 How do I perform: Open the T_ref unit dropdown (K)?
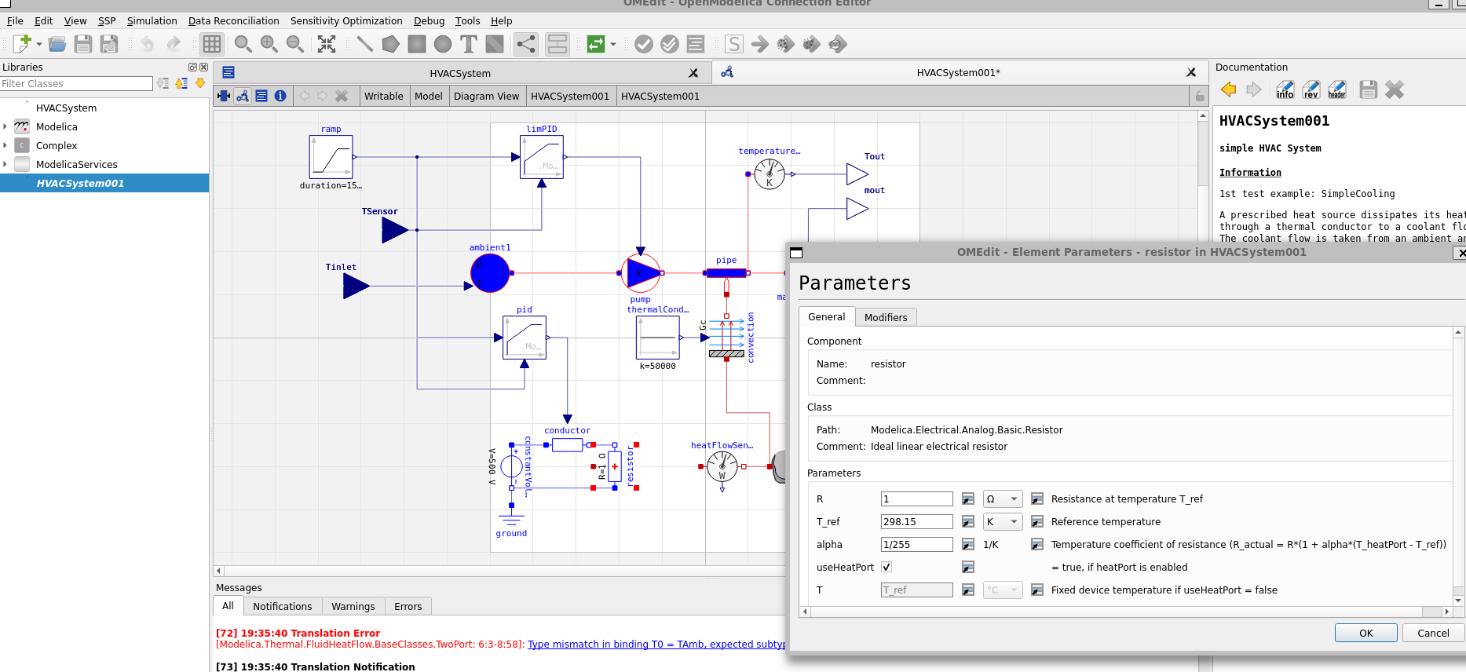point(1003,522)
